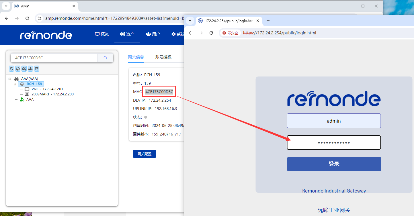Viewport: 414px width, 216px height.
Task: Click the DEV IP value 172.24.2.254
Action: pyautogui.click(x=160, y=100)
